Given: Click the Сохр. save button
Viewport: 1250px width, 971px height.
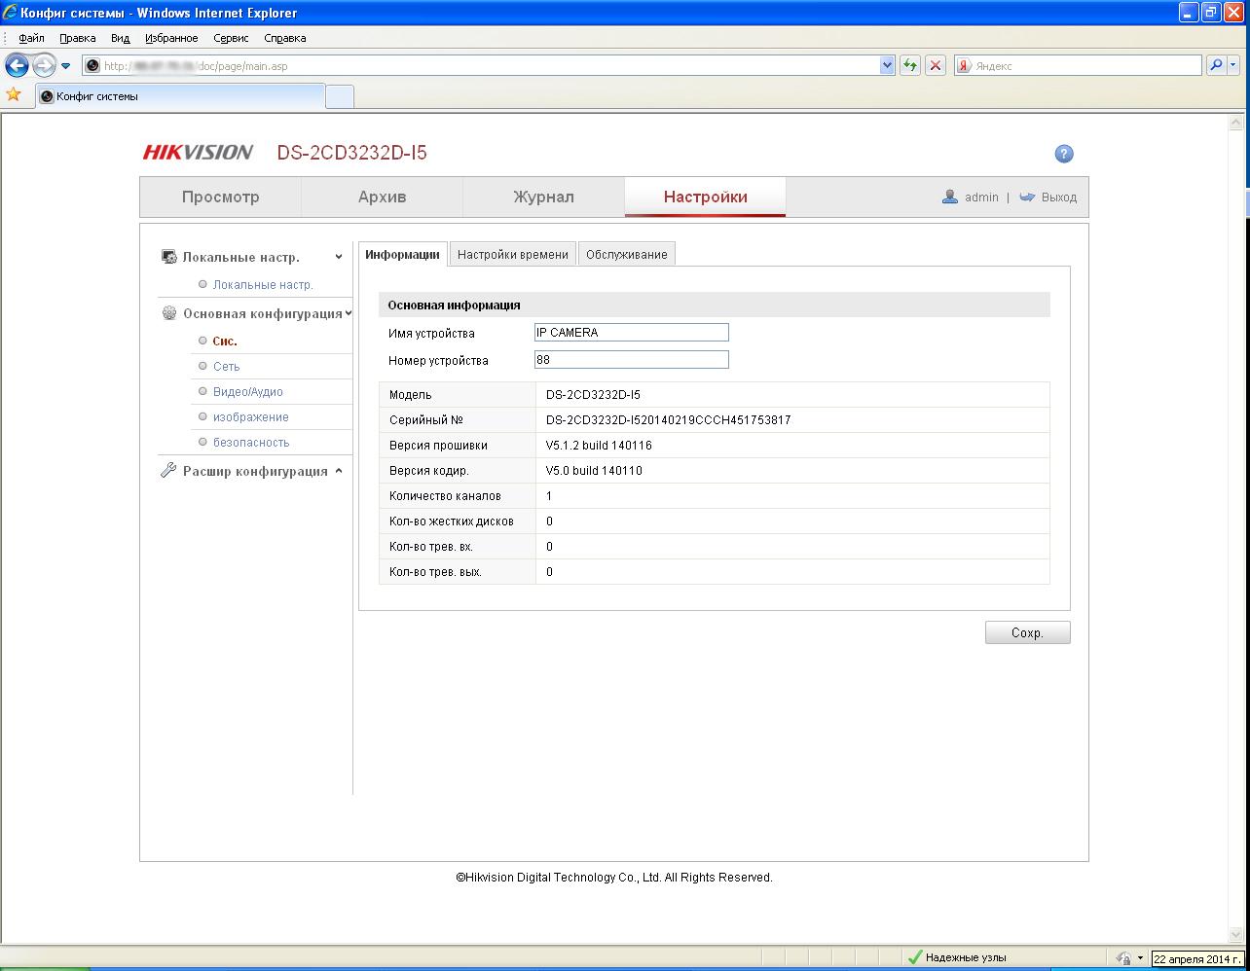Looking at the screenshot, I should 1027,632.
